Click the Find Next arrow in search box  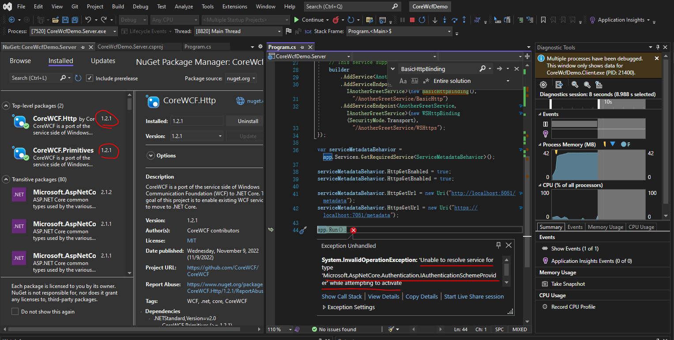click(500, 69)
